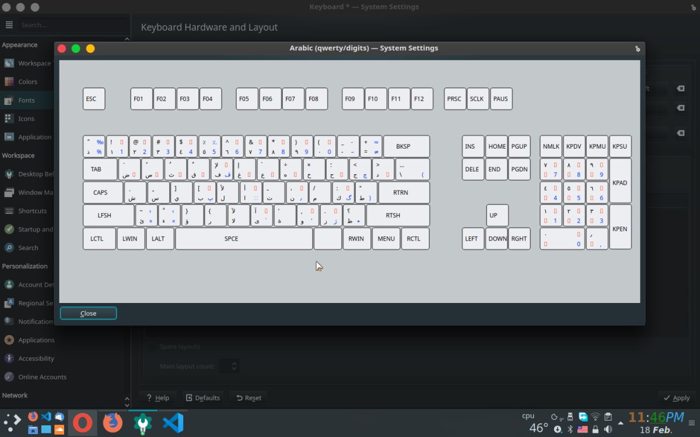Click the first clear-field icon at right
Viewport: 700px width, 437px height.
pos(680,89)
